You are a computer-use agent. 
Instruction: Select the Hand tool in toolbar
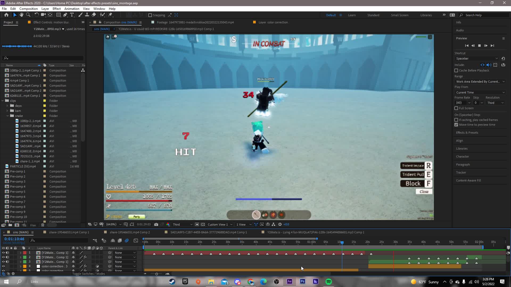click(x=21, y=15)
